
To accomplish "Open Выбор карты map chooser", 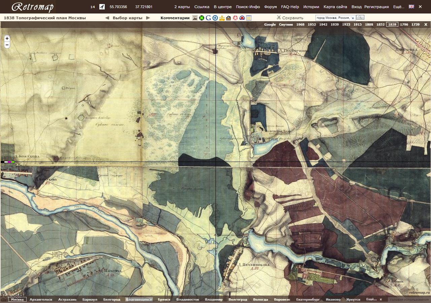I will pyautogui.click(x=128, y=18).
